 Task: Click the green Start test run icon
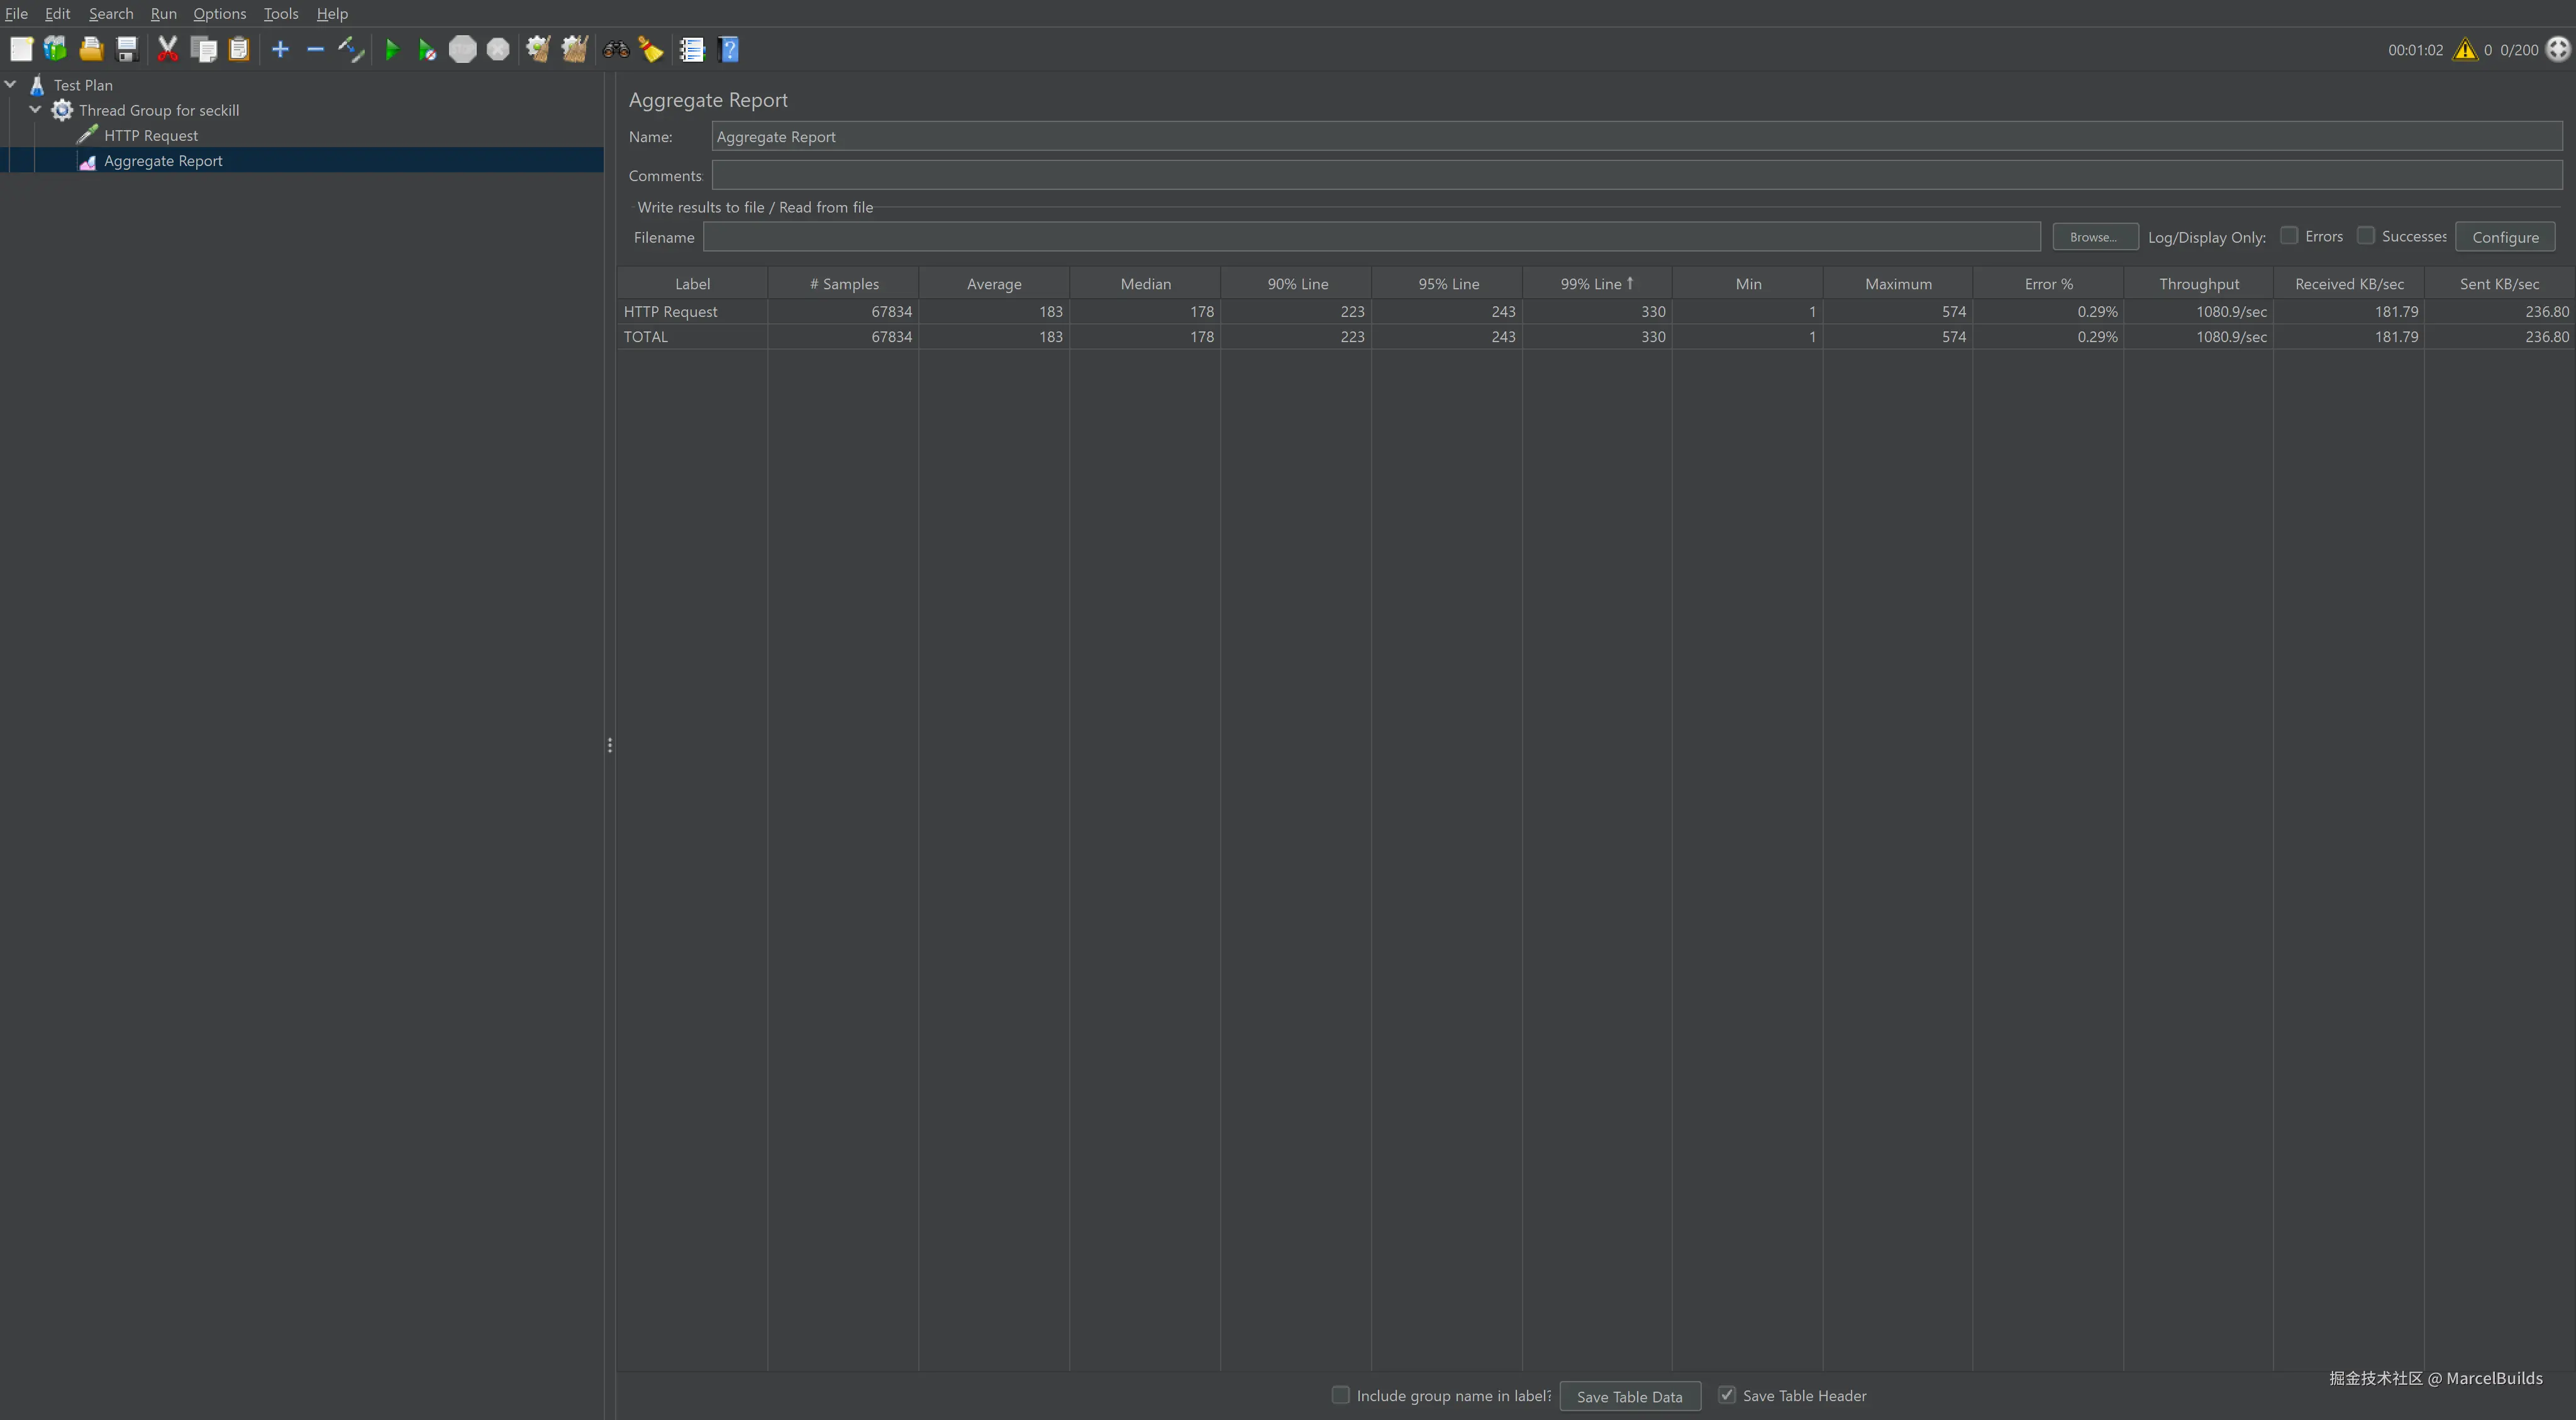392,49
